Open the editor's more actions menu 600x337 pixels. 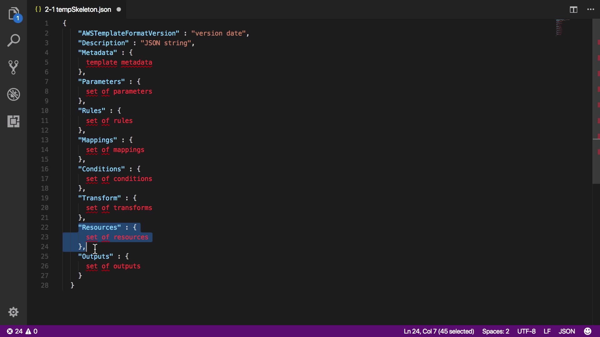coord(591,10)
